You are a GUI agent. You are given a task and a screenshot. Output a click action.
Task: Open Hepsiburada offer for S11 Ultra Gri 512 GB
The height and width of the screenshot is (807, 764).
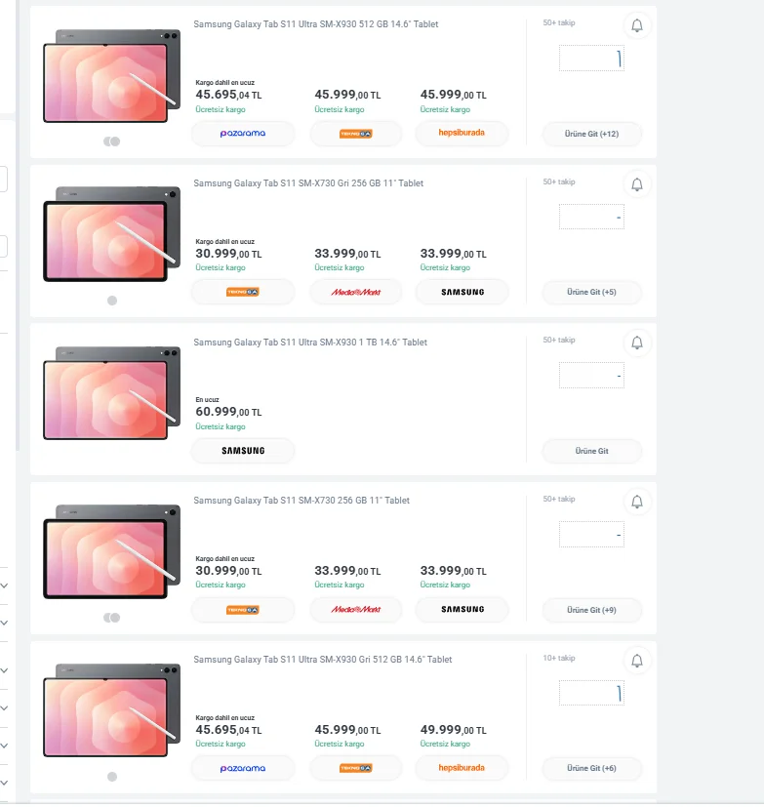point(462,768)
